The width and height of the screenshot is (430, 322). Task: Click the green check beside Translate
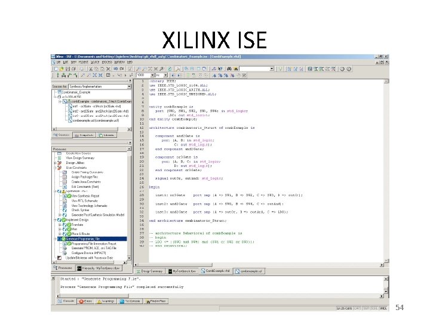tap(69, 225)
